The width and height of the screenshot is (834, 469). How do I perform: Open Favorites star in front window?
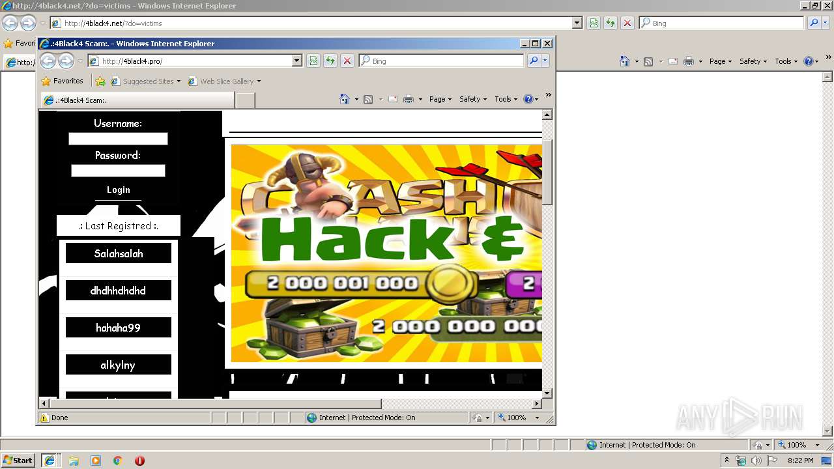click(x=46, y=81)
